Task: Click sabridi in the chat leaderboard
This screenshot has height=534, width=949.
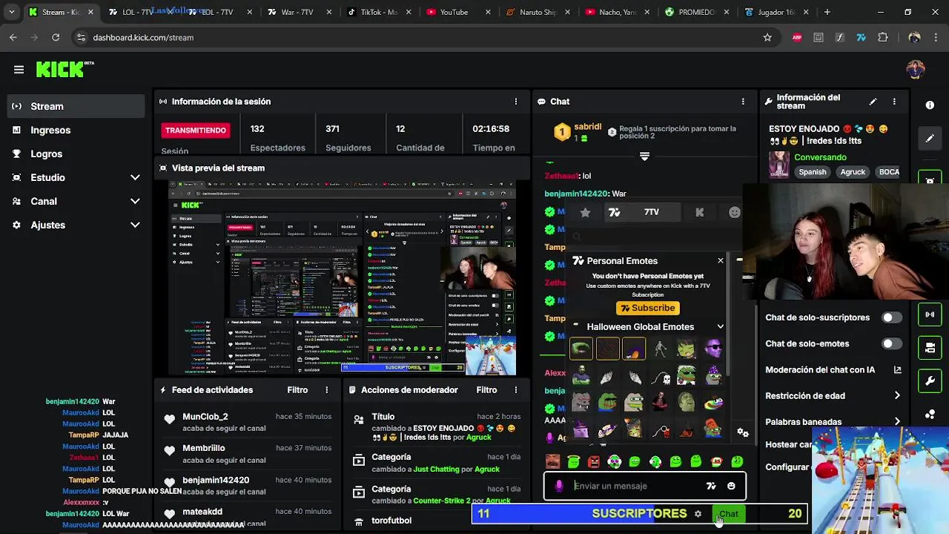Action: (x=587, y=128)
